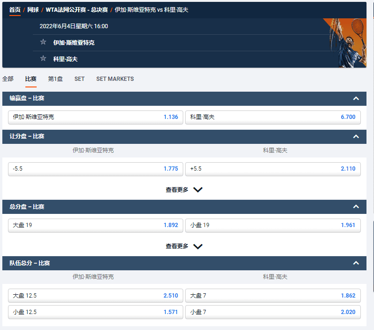Screen dimensions: 374x330
Task: Expand 查看更多 under 让分盘
Action: coord(184,190)
